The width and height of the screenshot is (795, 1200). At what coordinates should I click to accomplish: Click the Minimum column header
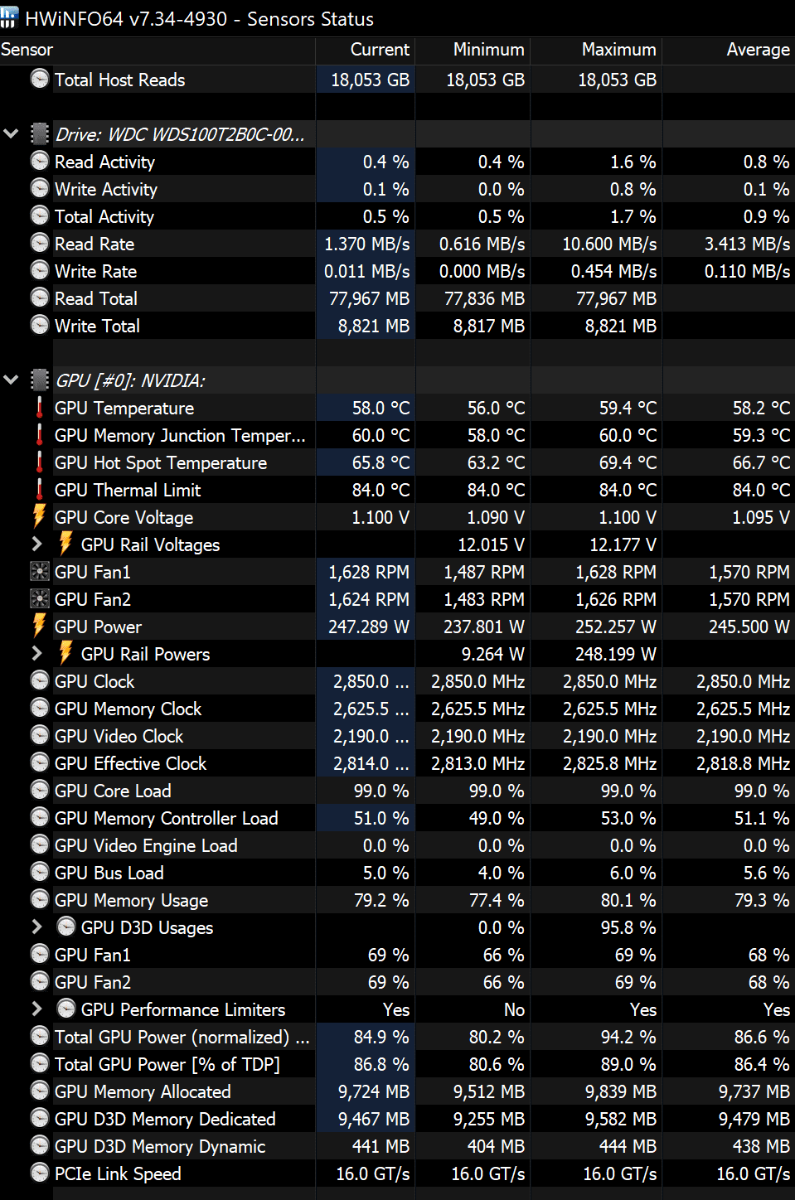473,50
